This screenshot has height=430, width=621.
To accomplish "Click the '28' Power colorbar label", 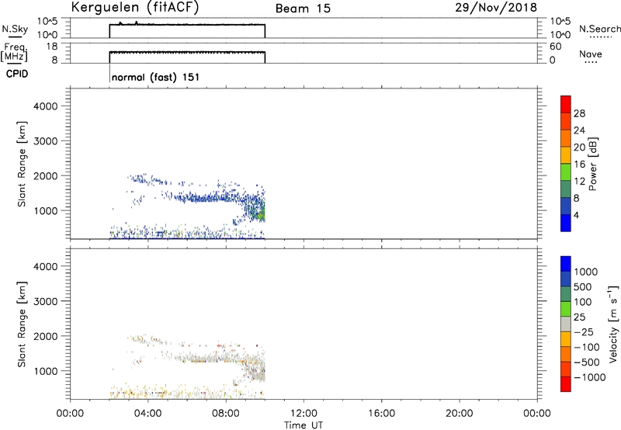I will (x=579, y=113).
